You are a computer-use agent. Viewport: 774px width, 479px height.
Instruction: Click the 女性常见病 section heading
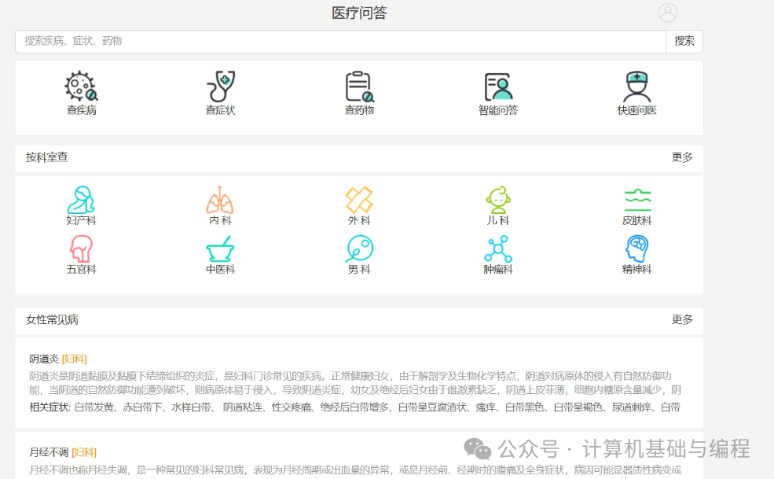pos(52,320)
